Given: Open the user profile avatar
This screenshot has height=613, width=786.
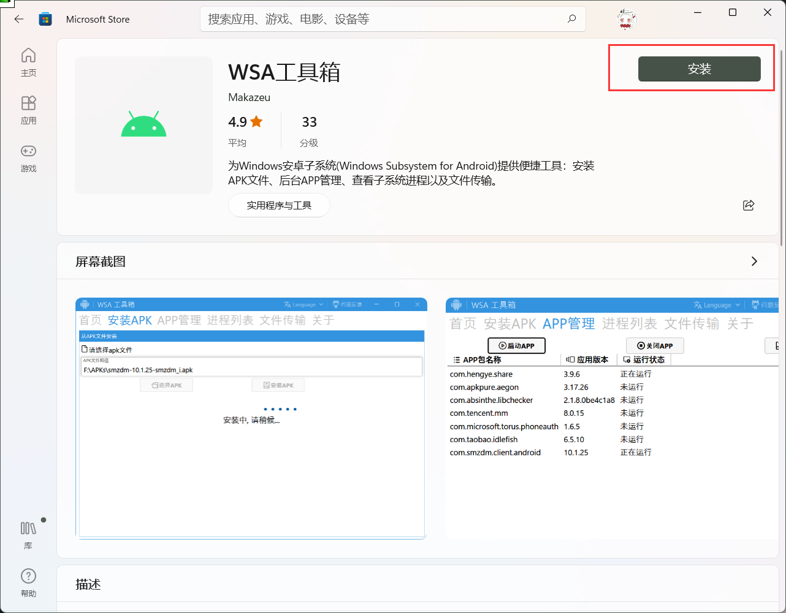Looking at the screenshot, I should click(627, 20).
